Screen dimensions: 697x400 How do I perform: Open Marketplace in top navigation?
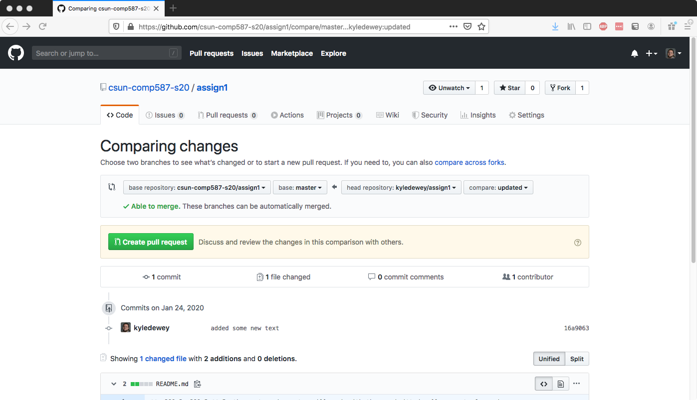292,53
